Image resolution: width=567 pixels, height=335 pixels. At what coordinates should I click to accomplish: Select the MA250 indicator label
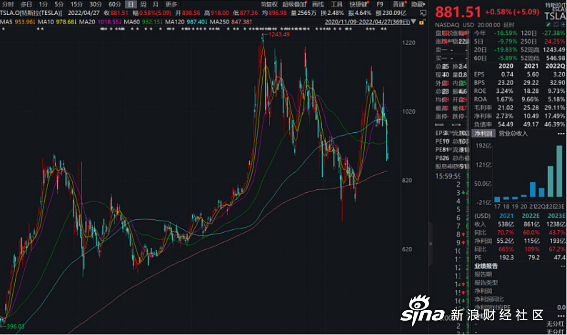(219, 22)
